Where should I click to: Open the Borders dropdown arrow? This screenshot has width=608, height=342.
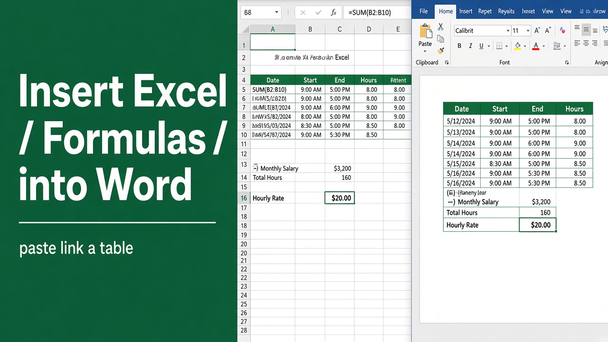[506, 46]
